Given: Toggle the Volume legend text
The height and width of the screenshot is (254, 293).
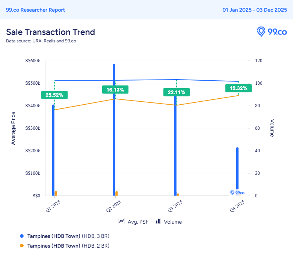Looking at the screenshot, I should [173, 222].
